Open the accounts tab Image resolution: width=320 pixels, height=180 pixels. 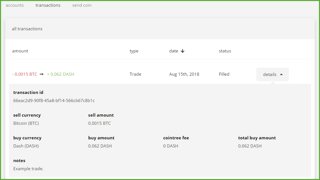(x=15, y=5)
